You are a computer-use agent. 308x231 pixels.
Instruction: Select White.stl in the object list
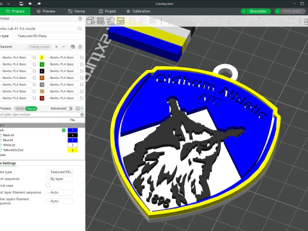click(x=9, y=145)
